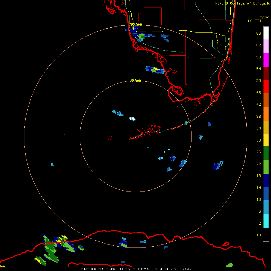Click the [K FT] units label
This screenshot has width=271, height=271.
(254, 21)
